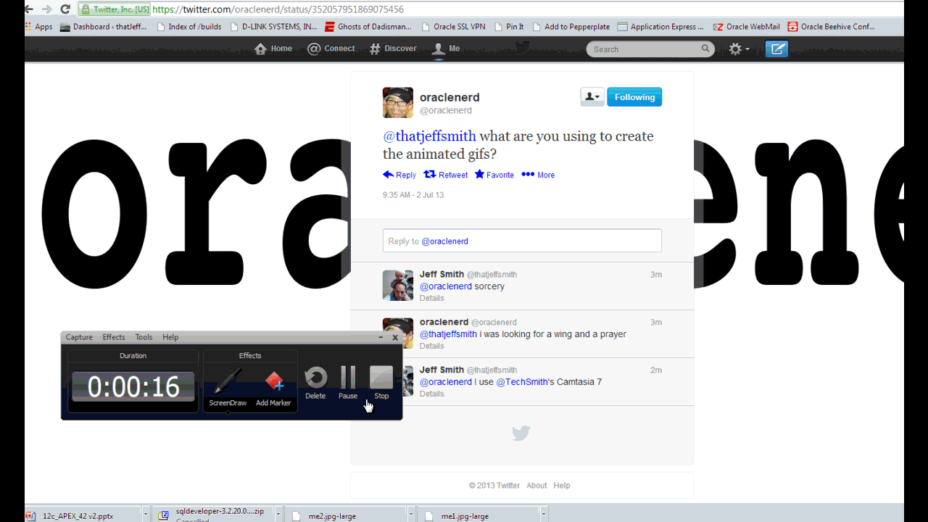
Task: Click the Twitter bird logo in navbar
Action: (x=522, y=48)
